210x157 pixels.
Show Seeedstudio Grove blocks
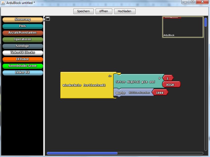pos(23,66)
